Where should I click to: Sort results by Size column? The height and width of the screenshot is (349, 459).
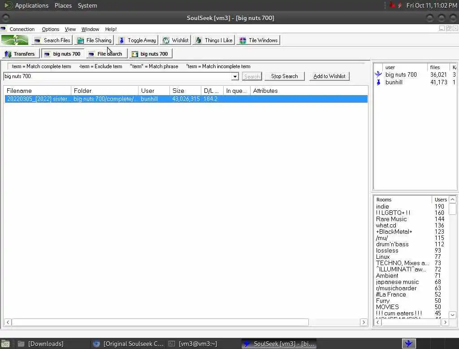(x=185, y=91)
